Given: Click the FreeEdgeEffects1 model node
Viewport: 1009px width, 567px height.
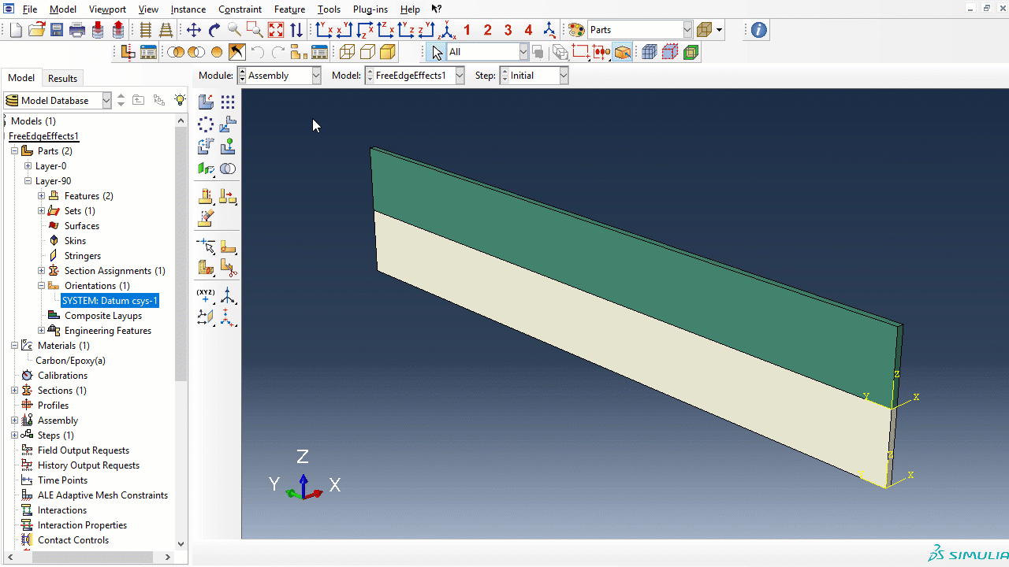Looking at the screenshot, I should click(44, 136).
